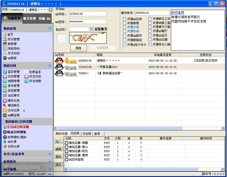Click task list horizontal scrollbar thumb
The image size is (227, 177).
133,169
